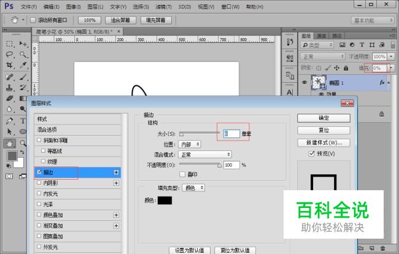Select the Magic Wand tool
The height and width of the screenshot is (254, 399).
23,55
